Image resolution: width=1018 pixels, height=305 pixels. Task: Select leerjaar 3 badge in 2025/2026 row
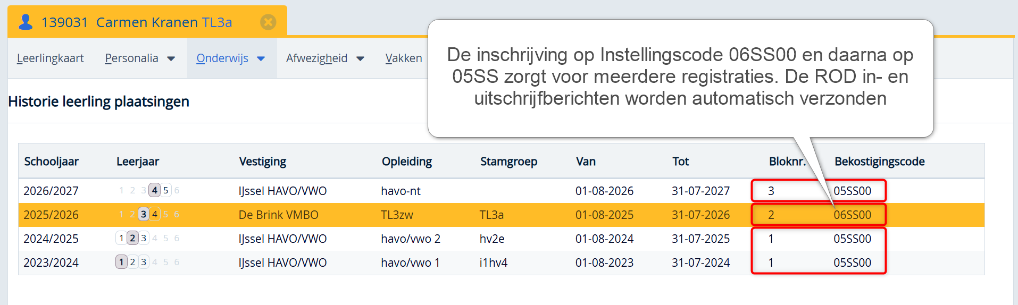coord(143,214)
